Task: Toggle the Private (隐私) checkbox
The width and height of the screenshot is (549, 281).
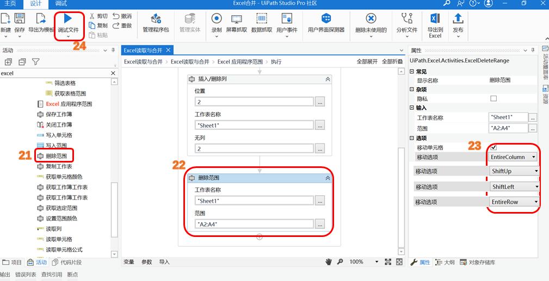Action: click(x=494, y=99)
